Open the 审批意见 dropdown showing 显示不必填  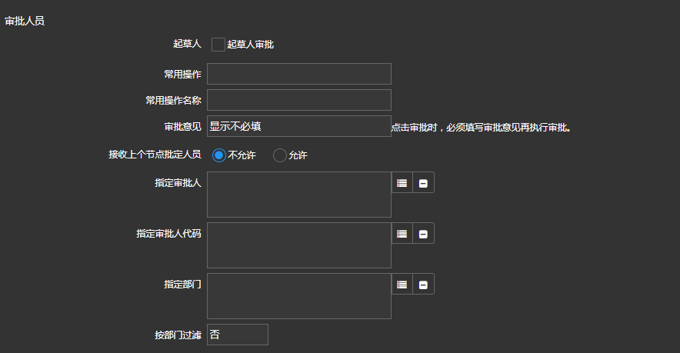click(298, 126)
